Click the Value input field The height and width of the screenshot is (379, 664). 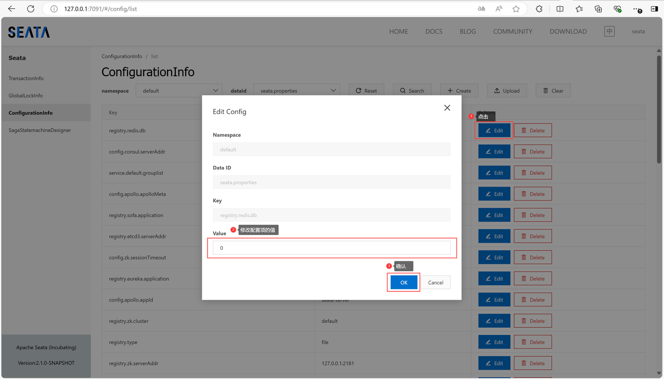pos(331,248)
